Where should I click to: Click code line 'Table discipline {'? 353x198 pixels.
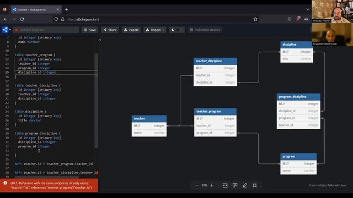(x=31, y=111)
